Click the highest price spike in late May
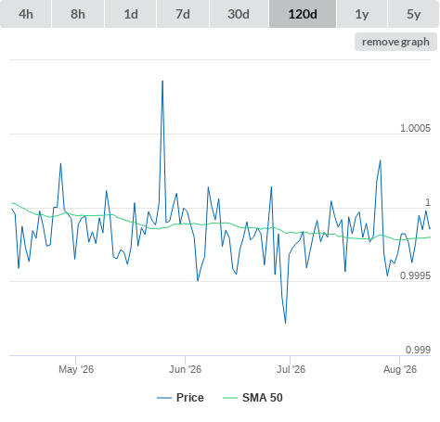 coord(162,81)
